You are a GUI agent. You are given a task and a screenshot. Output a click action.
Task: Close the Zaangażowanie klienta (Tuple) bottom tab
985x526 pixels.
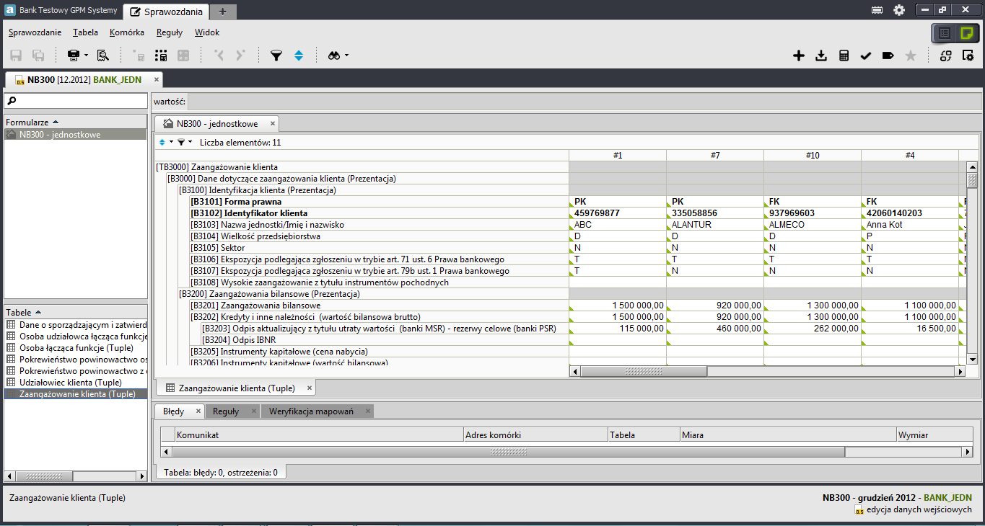(x=309, y=388)
